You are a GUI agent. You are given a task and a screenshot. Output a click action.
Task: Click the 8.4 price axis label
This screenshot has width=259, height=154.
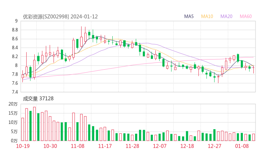[15, 48]
